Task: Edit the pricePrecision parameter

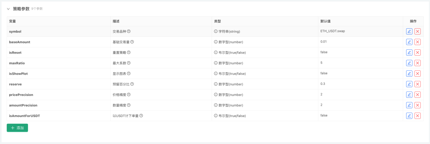Action: (409, 94)
